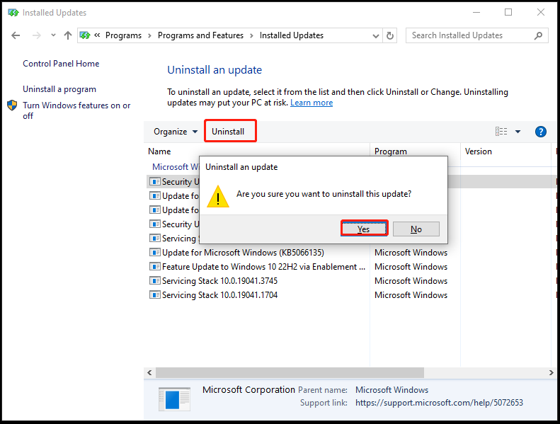Open Uninstall a program link
The image size is (560, 424).
click(x=59, y=89)
